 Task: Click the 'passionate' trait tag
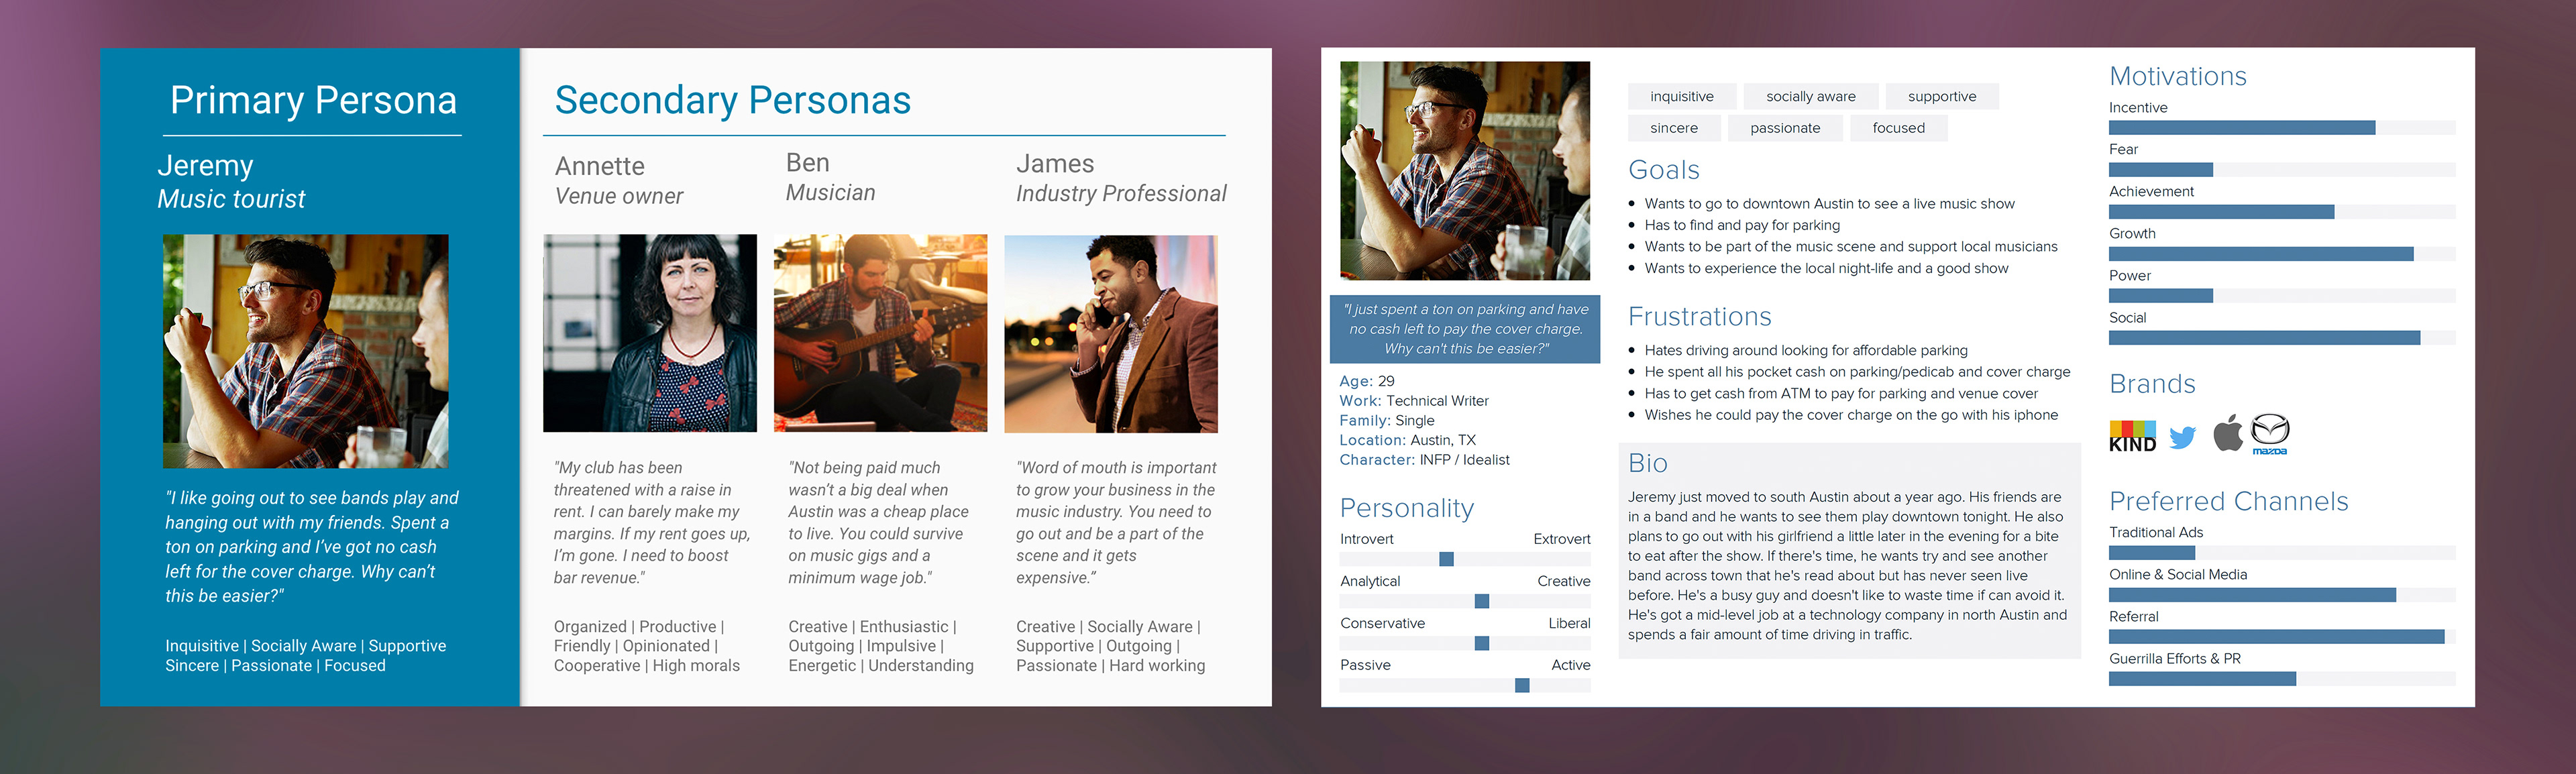click(1785, 128)
